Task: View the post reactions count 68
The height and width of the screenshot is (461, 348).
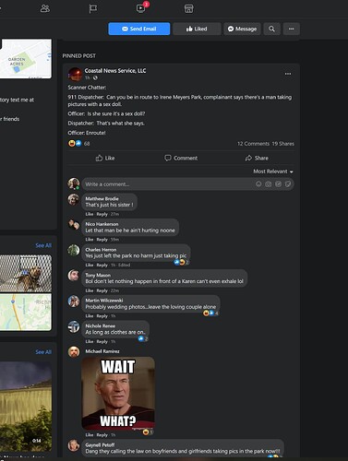Action: [87, 144]
